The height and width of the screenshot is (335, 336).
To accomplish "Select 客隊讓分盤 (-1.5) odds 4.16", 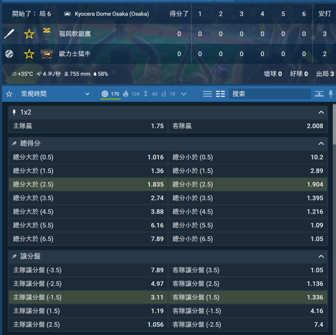I will click(248, 311).
